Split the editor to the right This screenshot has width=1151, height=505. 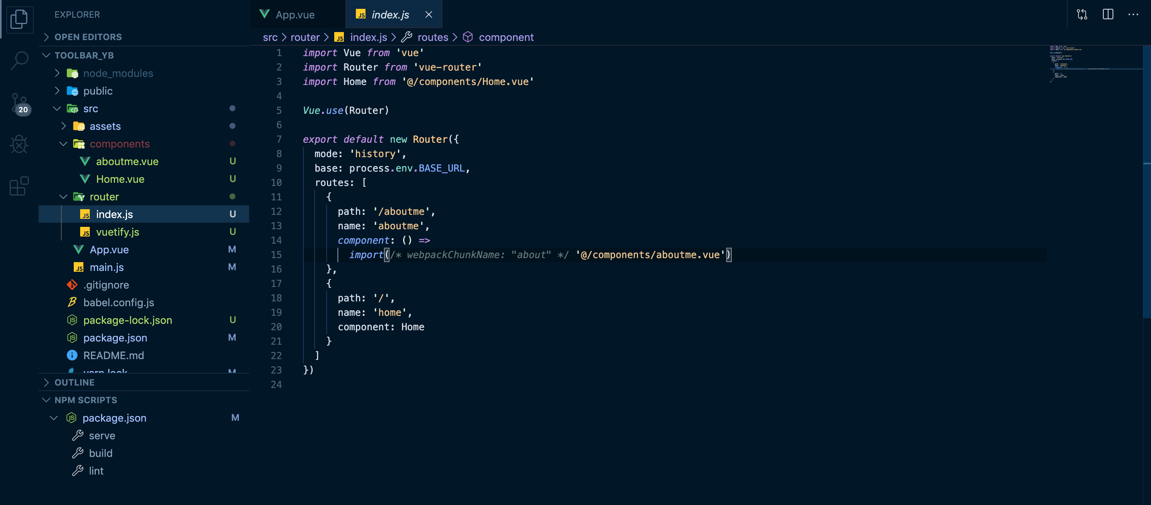[1108, 14]
